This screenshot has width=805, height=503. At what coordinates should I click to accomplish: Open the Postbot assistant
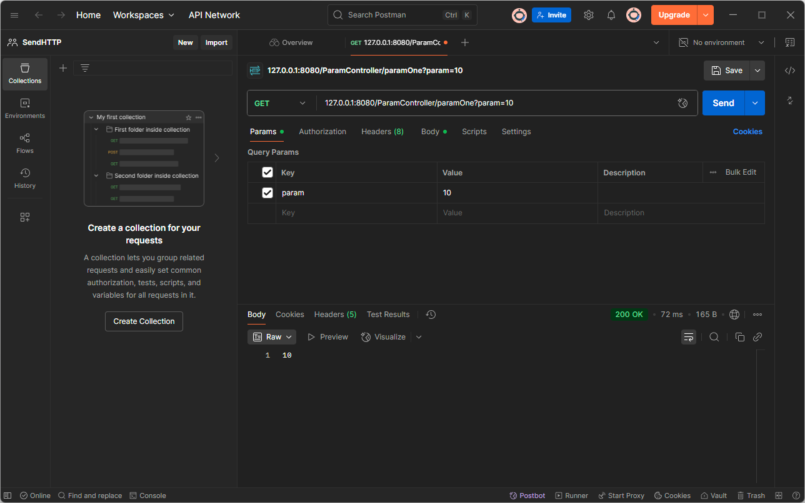click(527, 496)
